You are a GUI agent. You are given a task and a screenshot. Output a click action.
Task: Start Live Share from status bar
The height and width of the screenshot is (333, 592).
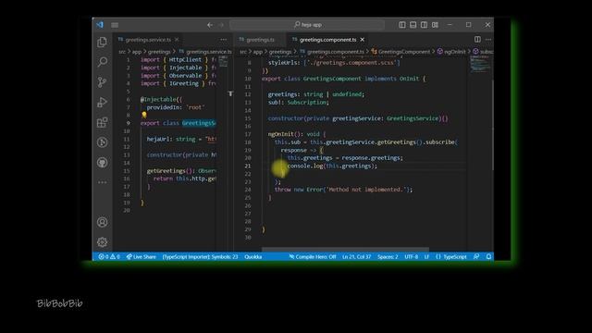point(142,257)
